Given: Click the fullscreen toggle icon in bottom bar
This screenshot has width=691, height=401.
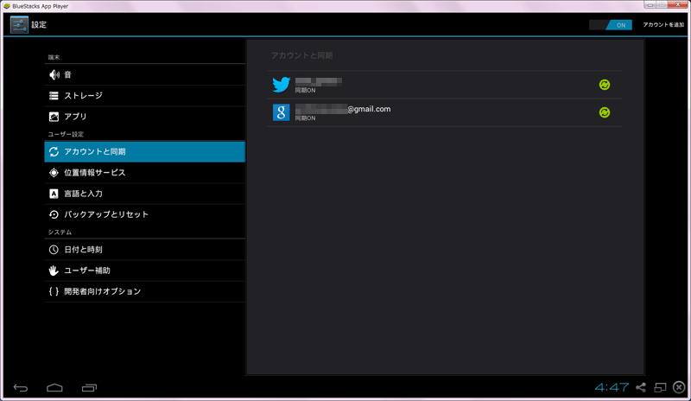Looking at the screenshot, I should pos(660,387).
